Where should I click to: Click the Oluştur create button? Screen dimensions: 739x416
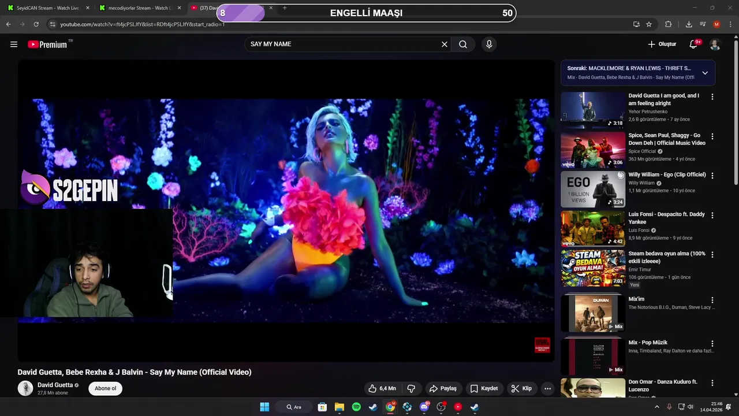(662, 44)
